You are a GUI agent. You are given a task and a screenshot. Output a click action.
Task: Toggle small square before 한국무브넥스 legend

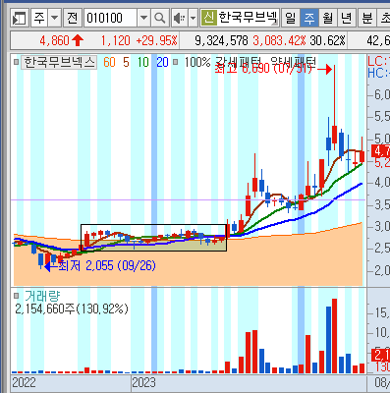[16, 62]
